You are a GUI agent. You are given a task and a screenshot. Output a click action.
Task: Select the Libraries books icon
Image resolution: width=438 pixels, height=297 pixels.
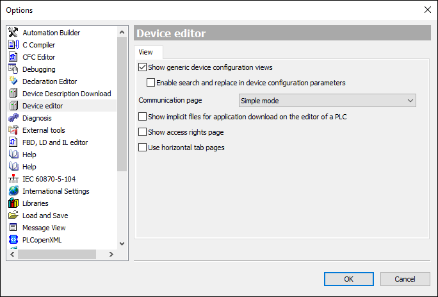(13, 203)
